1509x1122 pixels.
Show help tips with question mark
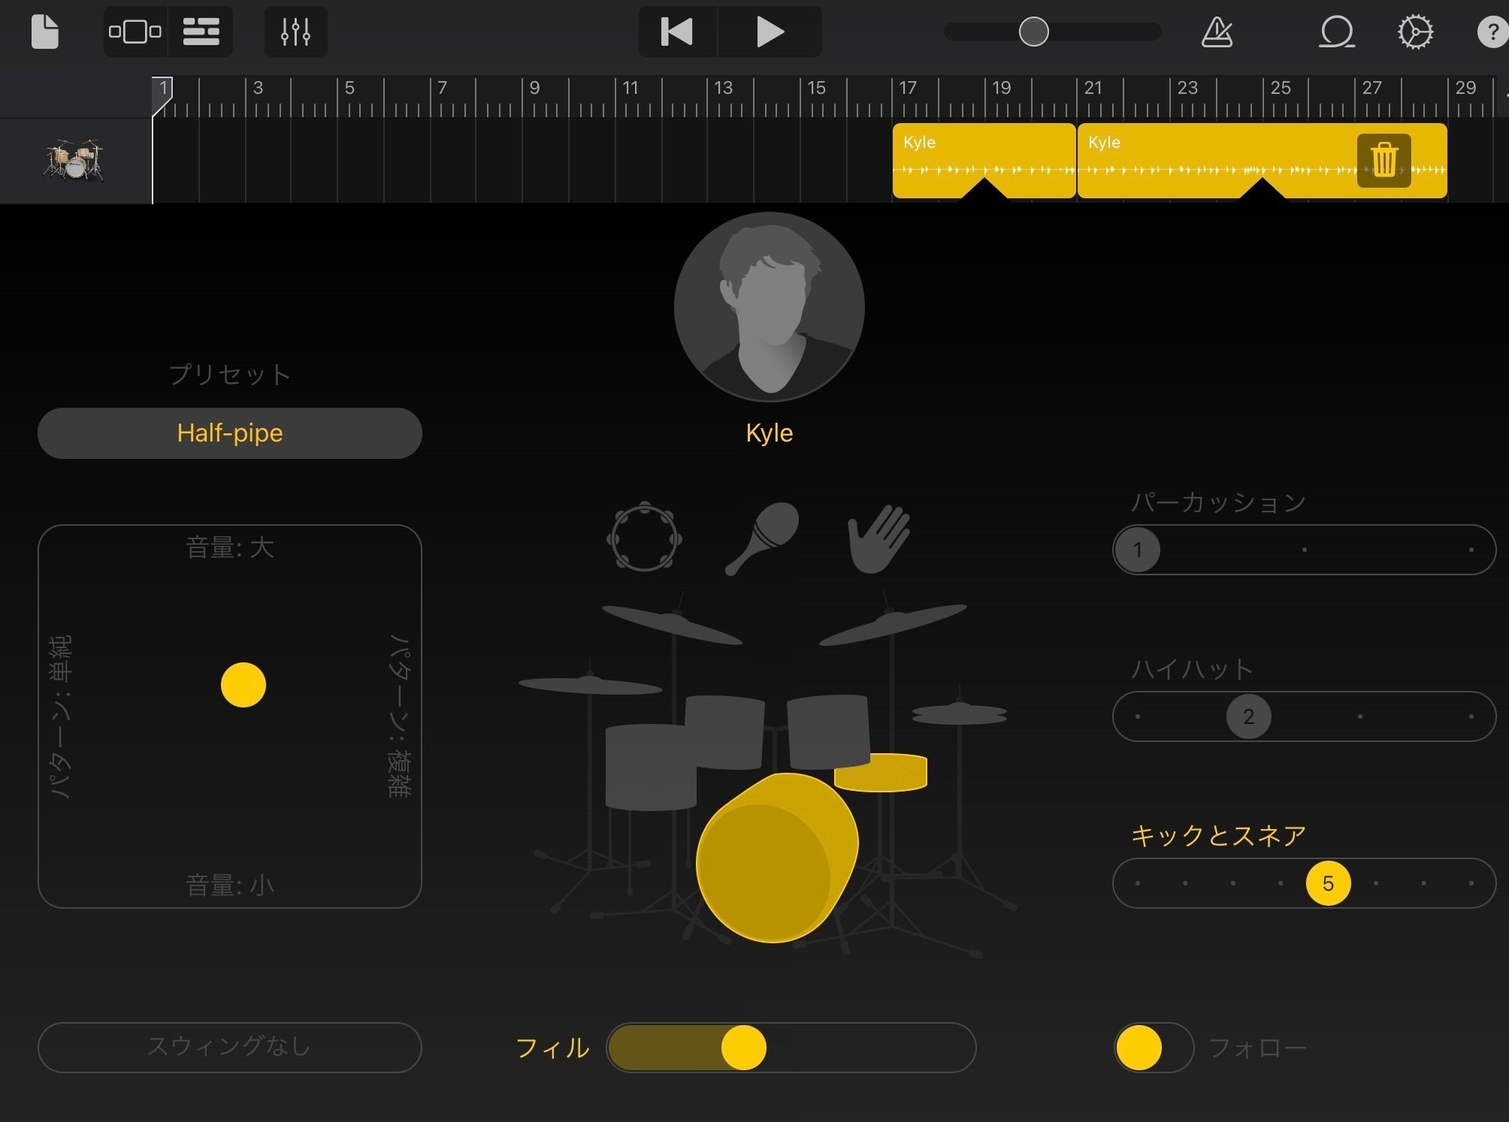click(1492, 32)
